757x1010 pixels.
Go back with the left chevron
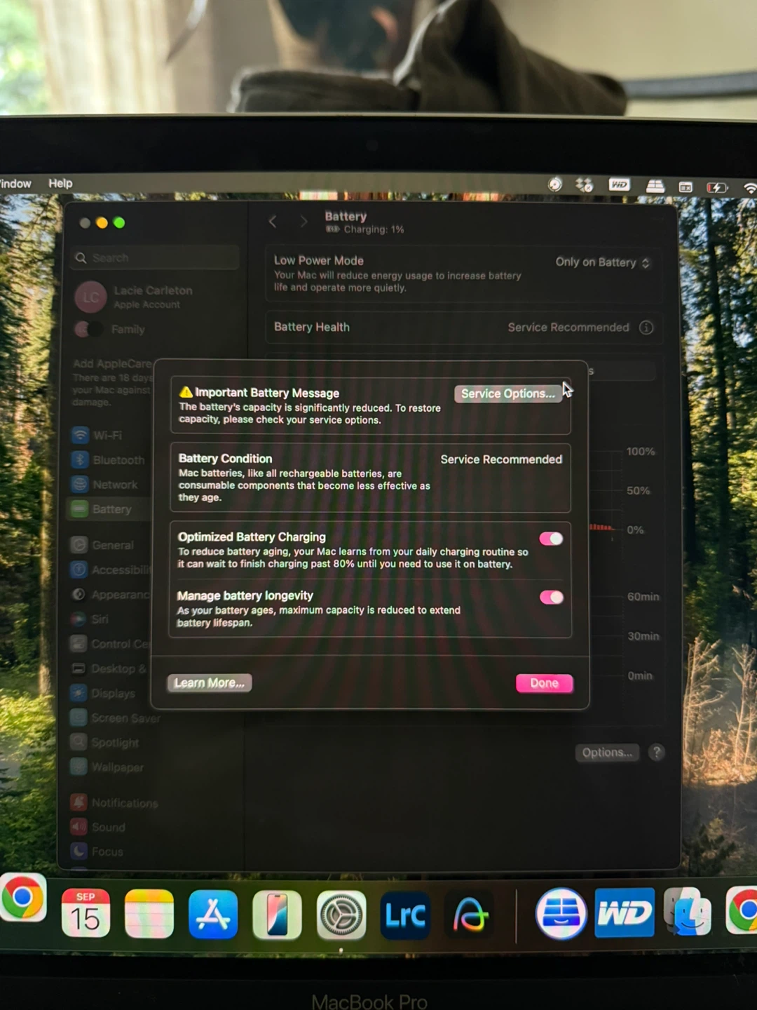[273, 222]
